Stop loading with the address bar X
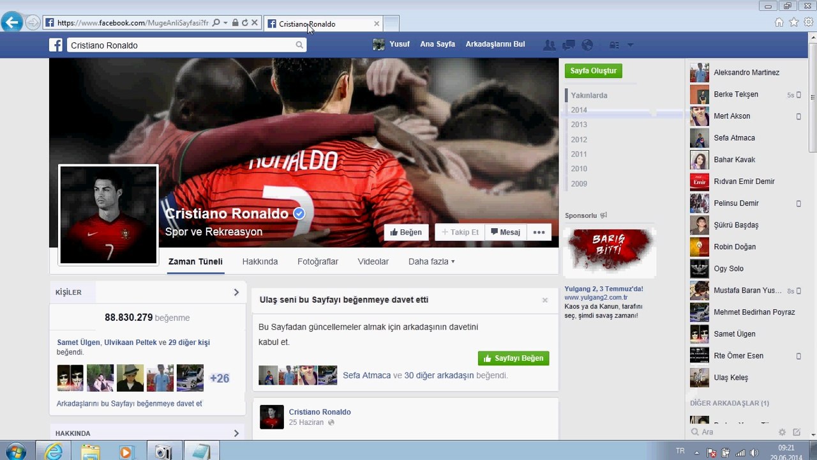The image size is (817, 460). click(x=254, y=23)
